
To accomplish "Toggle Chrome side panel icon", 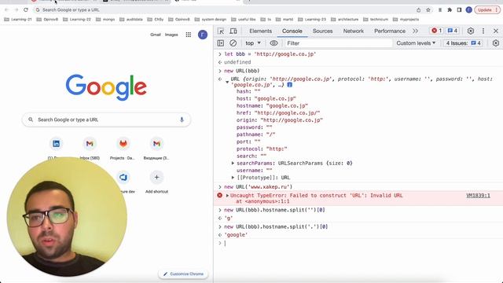I will click(x=459, y=10).
